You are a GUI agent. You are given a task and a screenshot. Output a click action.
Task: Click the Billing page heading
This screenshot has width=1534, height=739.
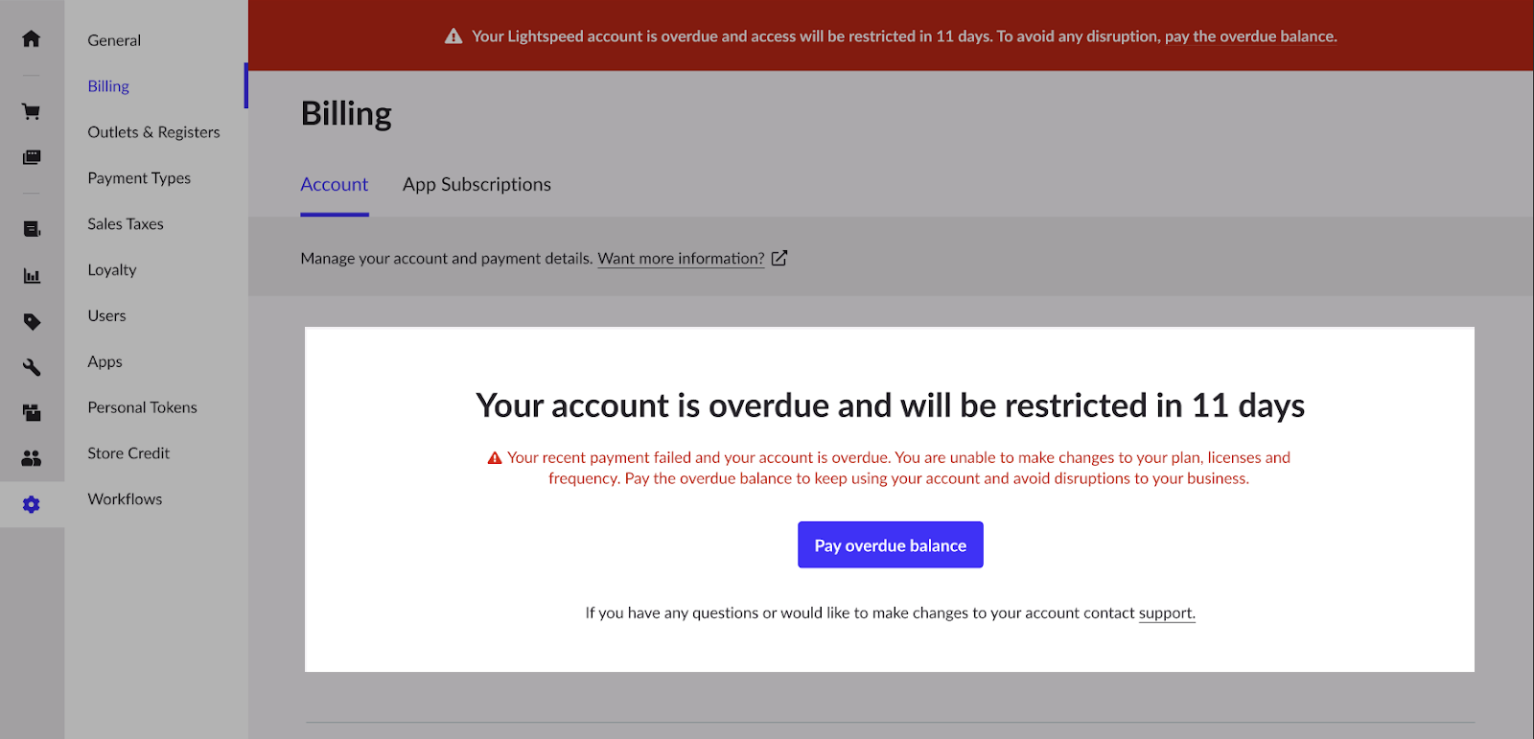pos(346,114)
